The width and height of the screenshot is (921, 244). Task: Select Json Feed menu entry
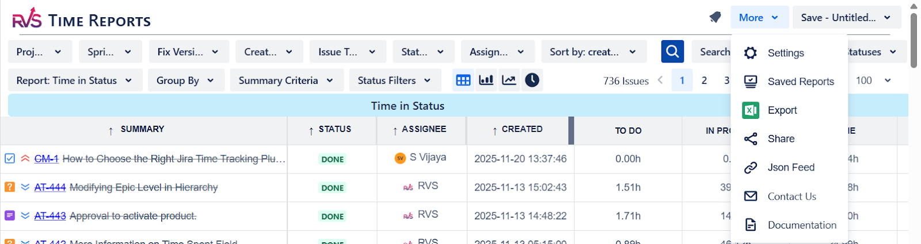click(x=789, y=168)
